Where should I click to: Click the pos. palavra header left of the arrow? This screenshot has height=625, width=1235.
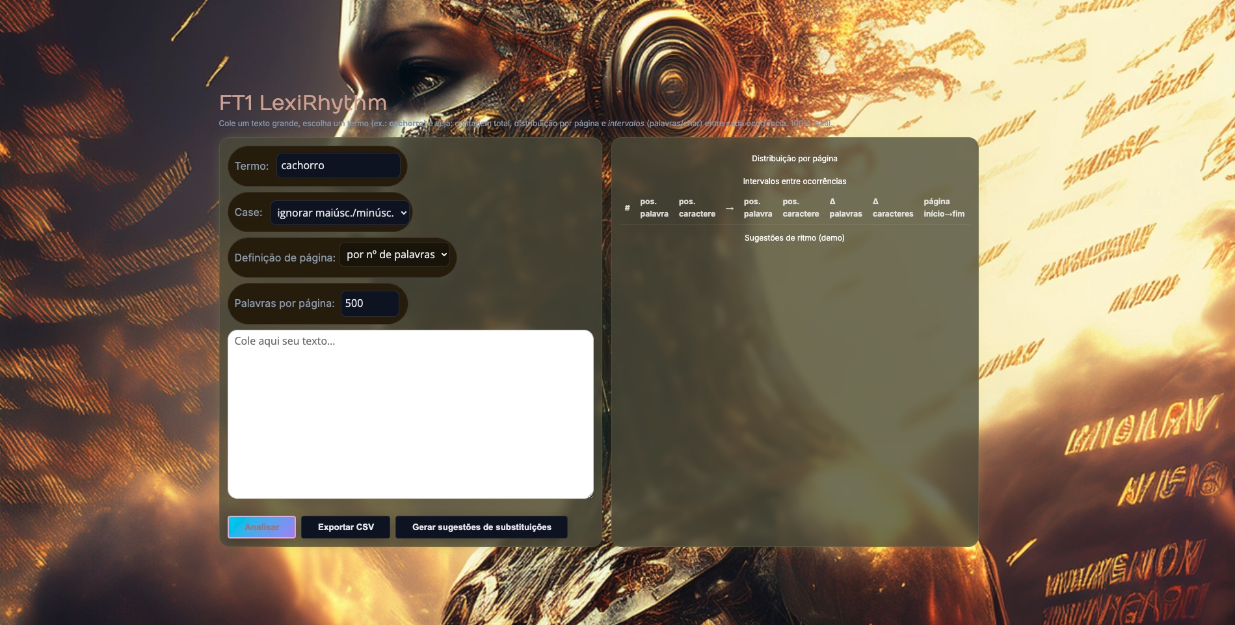654,208
